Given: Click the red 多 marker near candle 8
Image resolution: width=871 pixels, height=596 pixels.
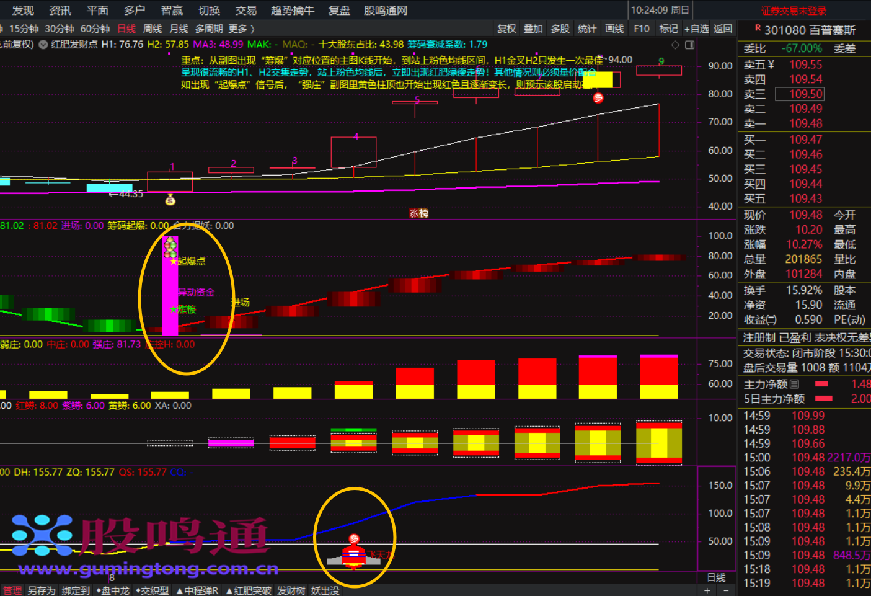Looking at the screenshot, I should (x=598, y=98).
